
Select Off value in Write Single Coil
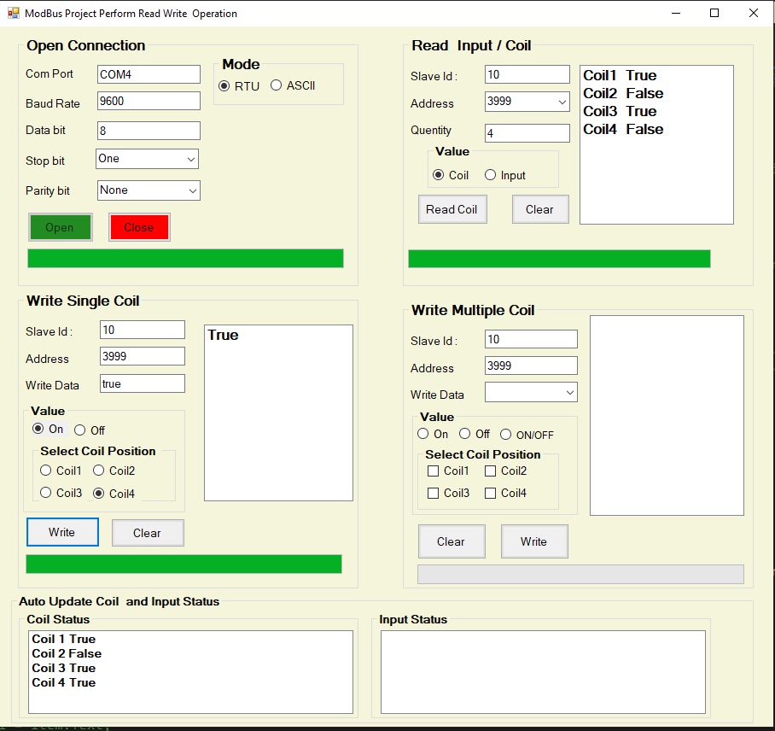coord(79,430)
